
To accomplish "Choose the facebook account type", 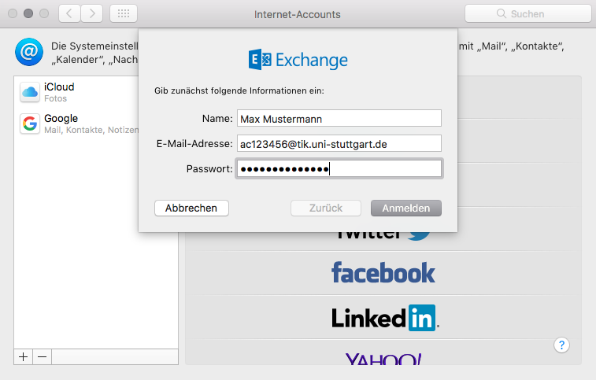I will click(383, 273).
